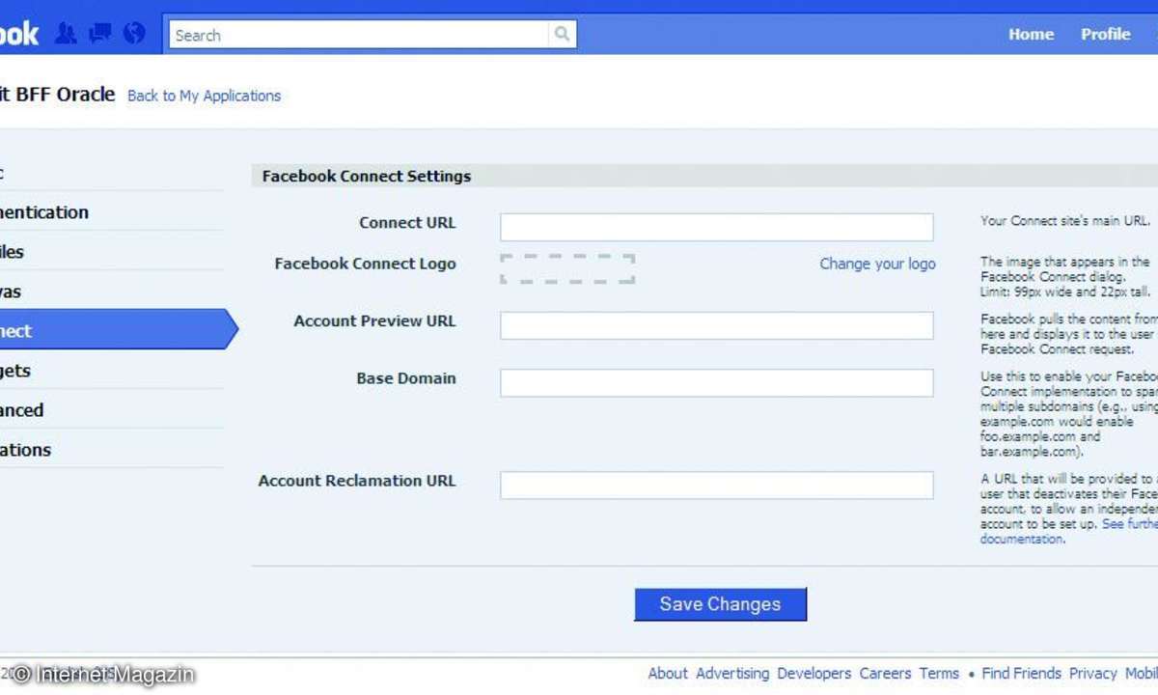Open Find Friends footer link

[x=1022, y=674]
